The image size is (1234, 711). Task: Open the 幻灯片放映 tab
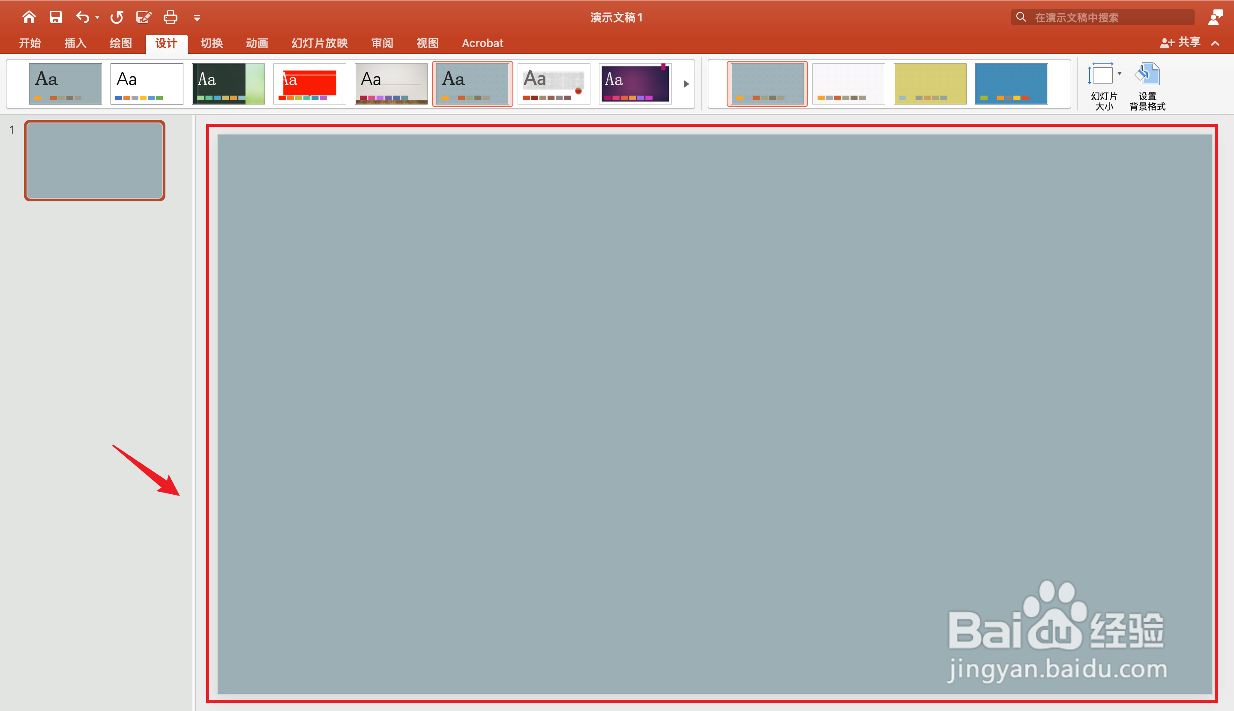pos(320,43)
